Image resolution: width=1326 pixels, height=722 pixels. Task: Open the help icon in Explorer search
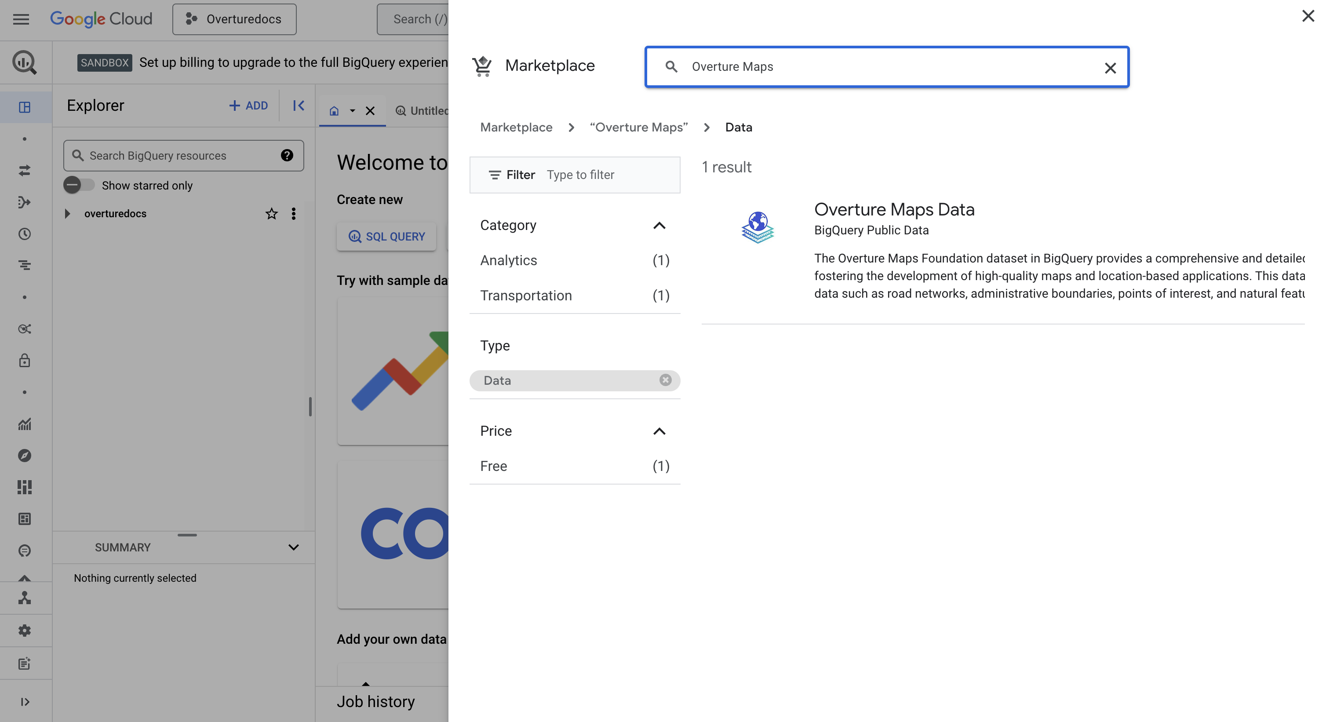coord(287,156)
